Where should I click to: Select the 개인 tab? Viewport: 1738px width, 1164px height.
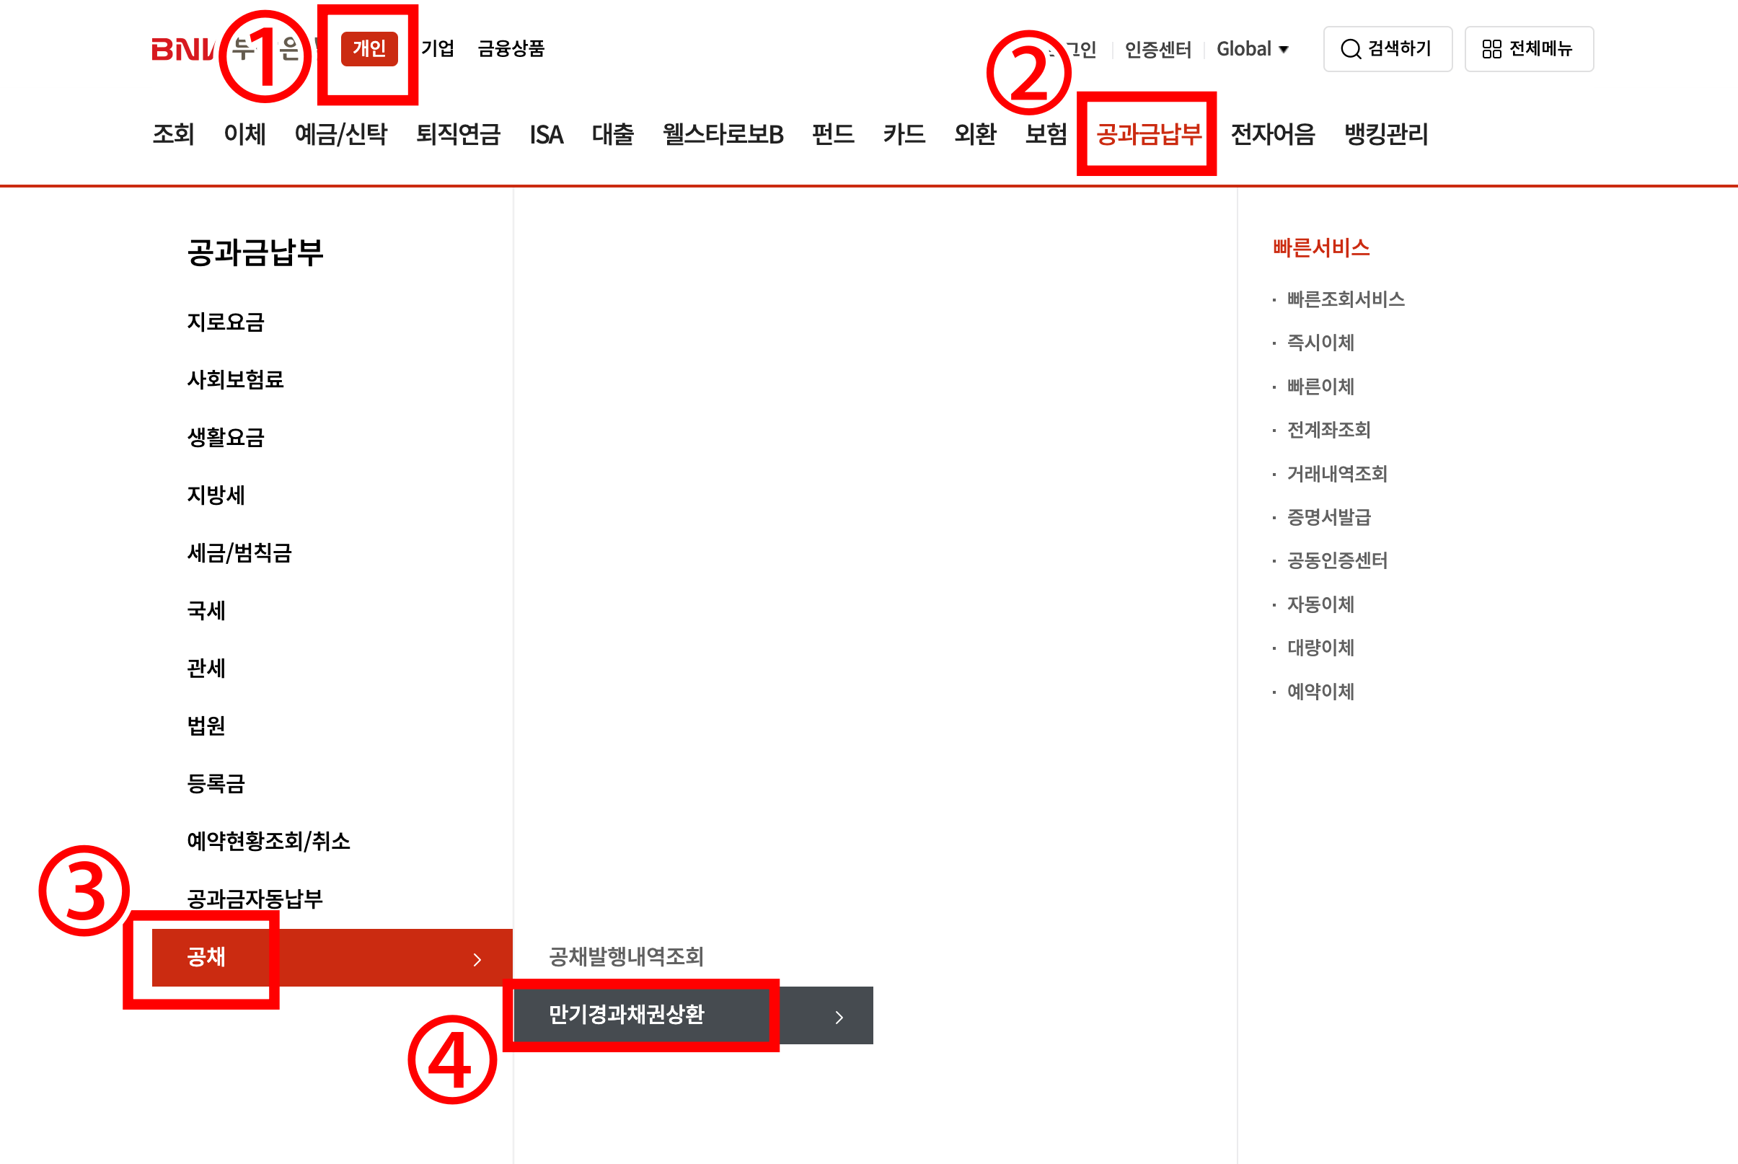pyautogui.click(x=369, y=49)
